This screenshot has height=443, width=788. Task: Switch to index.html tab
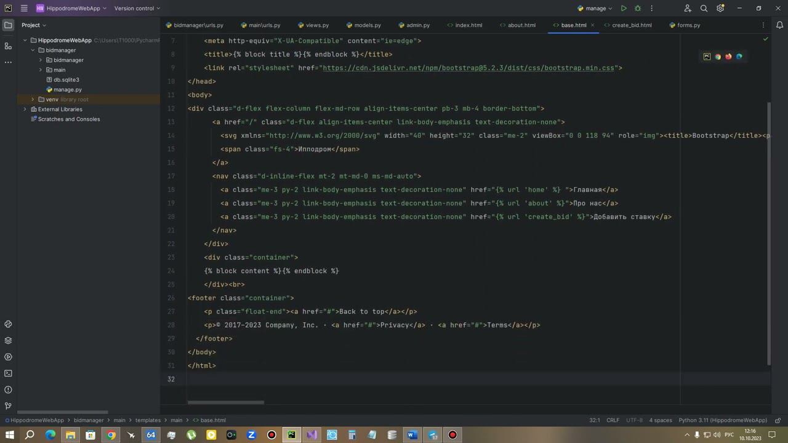tap(465, 25)
